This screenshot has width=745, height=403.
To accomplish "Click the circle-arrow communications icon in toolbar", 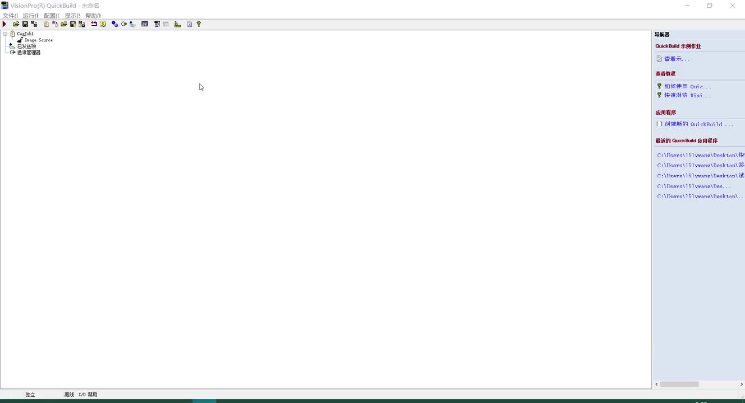I will [124, 24].
